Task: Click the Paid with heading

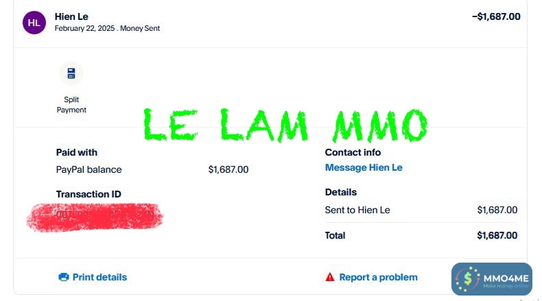Action: [77, 152]
